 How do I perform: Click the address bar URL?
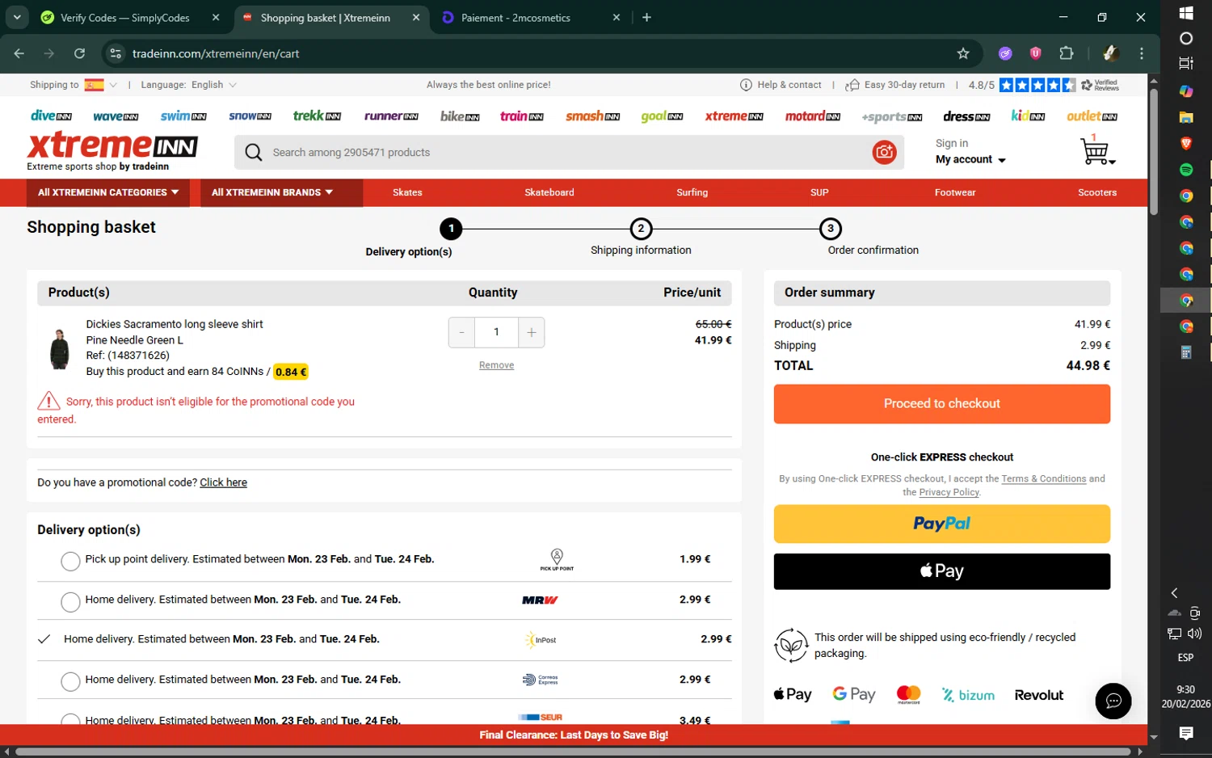216,53
